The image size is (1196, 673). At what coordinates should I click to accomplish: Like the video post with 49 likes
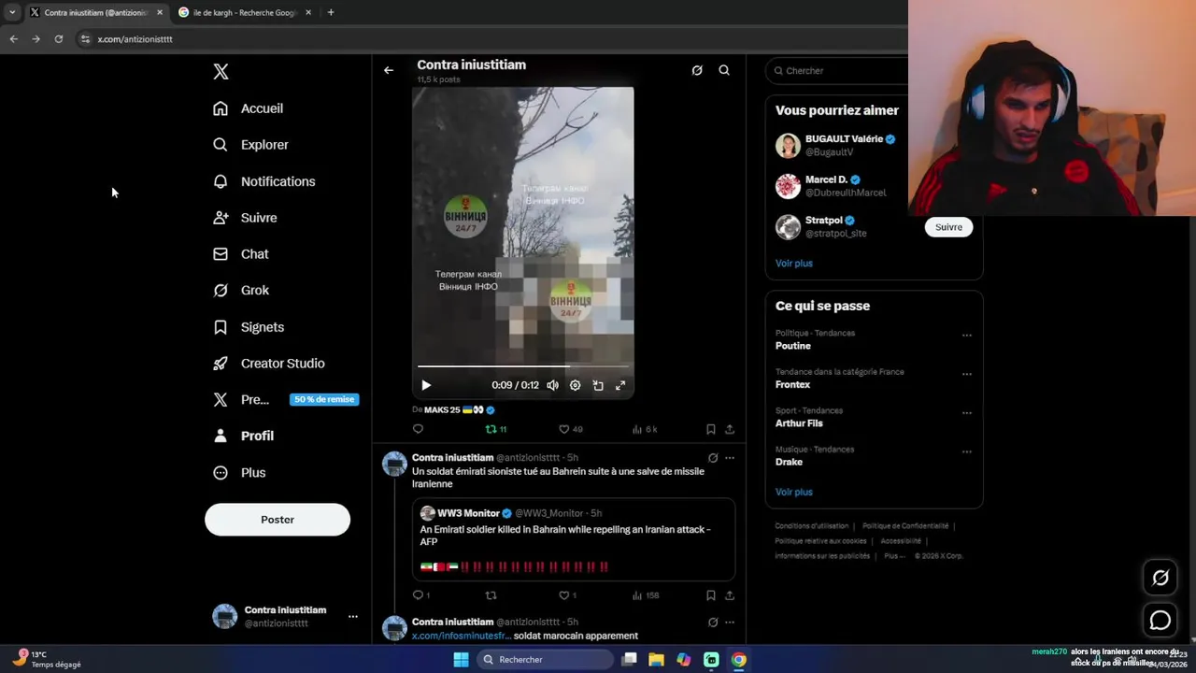coord(570,429)
